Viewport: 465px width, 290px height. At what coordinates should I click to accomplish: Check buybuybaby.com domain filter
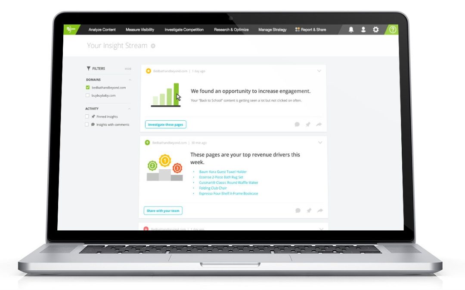[87, 95]
